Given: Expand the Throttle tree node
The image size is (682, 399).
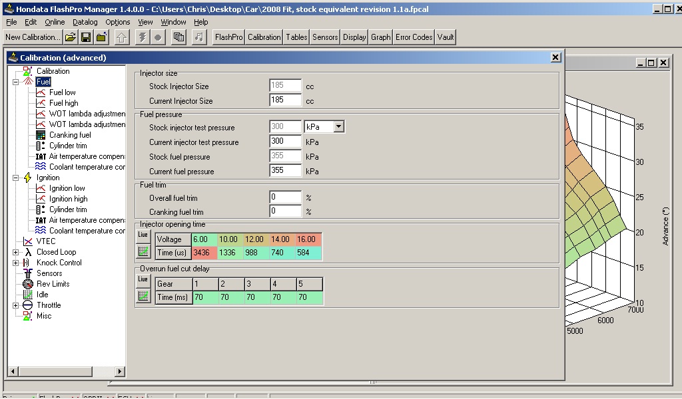Looking at the screenshot, I should coord(16,305).
